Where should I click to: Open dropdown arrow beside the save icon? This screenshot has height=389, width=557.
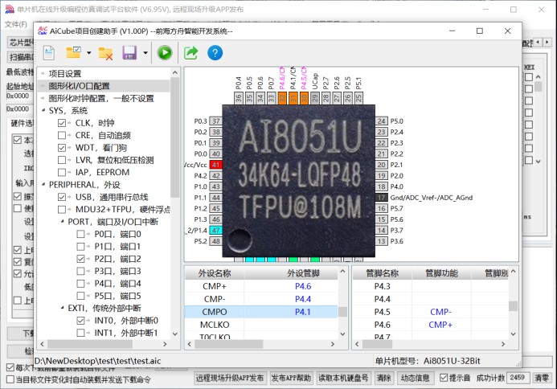tap(145, 53)
